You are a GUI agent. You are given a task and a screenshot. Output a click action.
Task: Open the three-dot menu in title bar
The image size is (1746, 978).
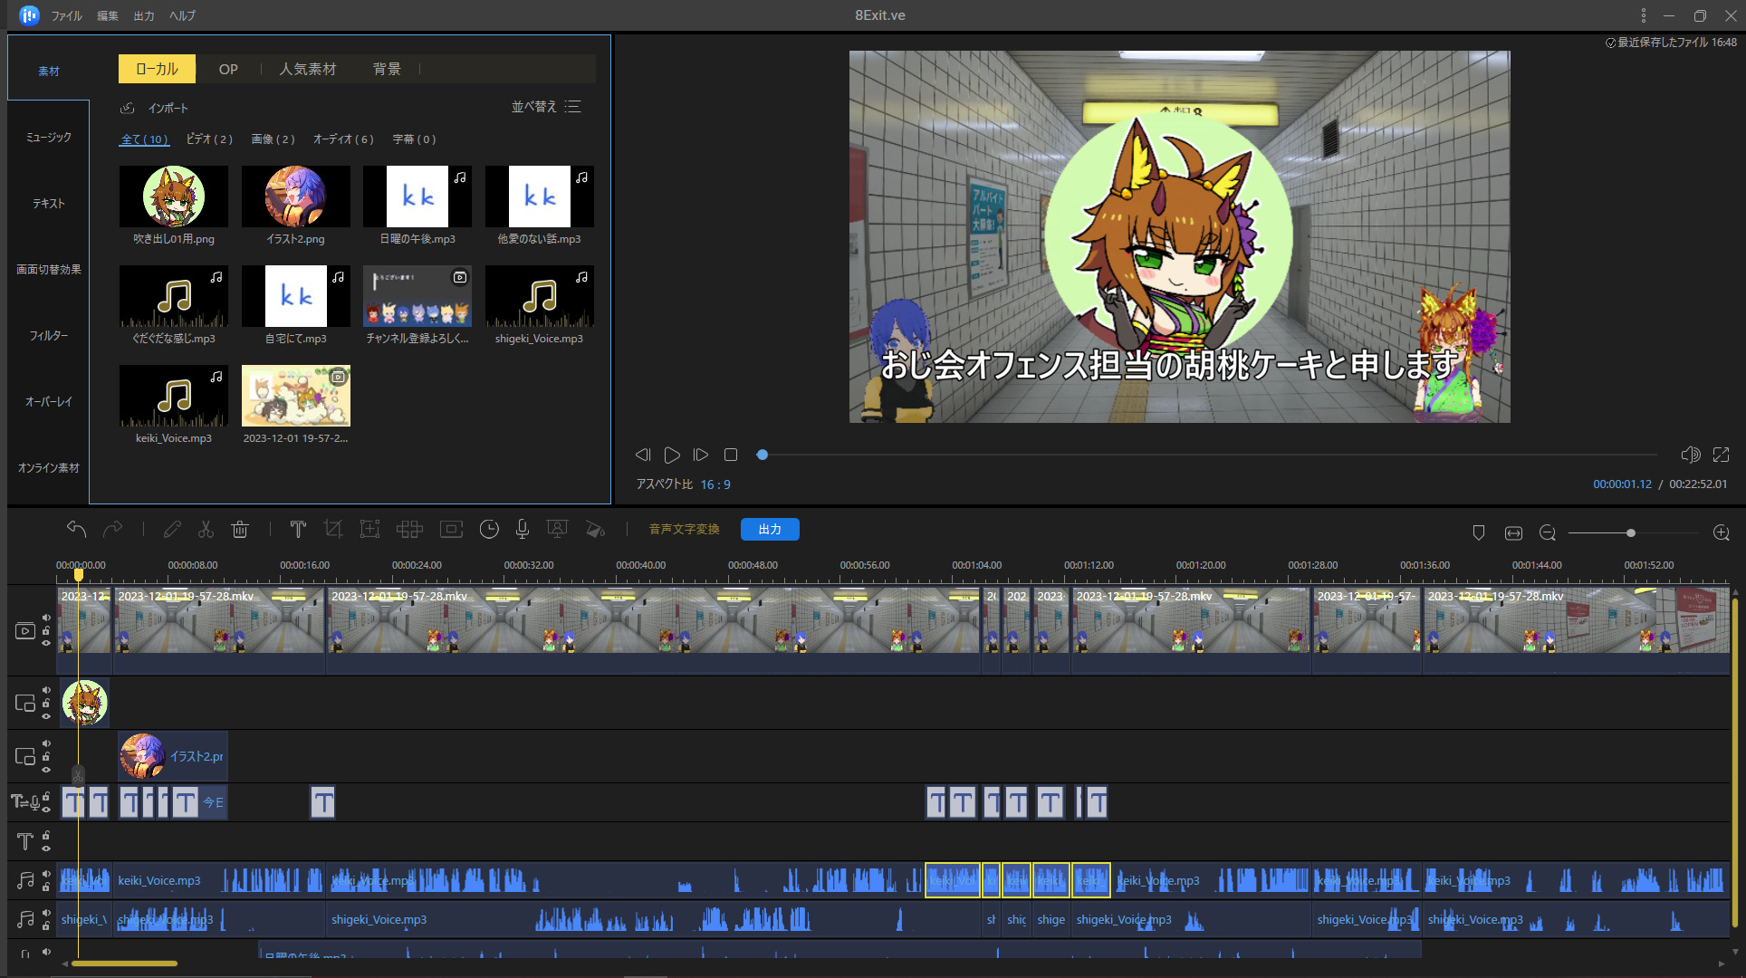pyautogui.click(x=1644, y=15)
